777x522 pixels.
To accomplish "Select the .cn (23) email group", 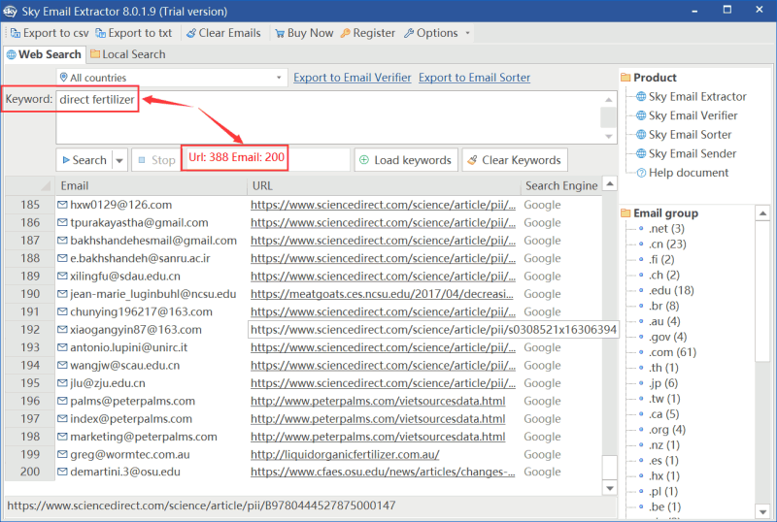I will click(x=667, y=245).
